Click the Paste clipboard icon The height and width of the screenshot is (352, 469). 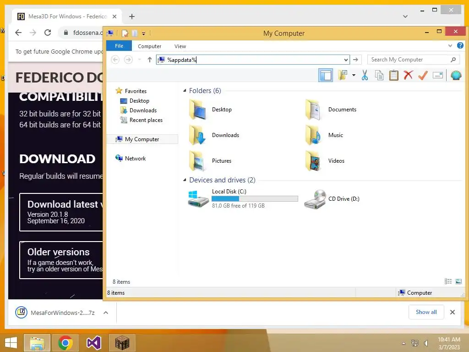click(x=393, y=75)
